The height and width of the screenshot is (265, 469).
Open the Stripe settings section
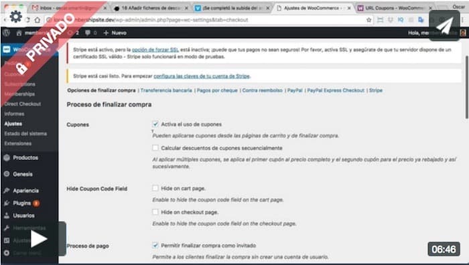tap(376, 90)
